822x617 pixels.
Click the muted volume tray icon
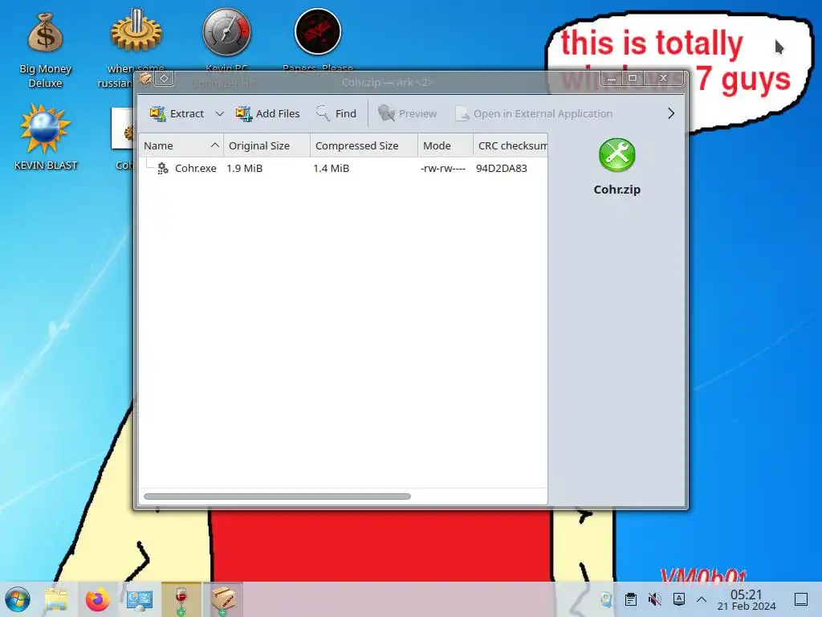tap(654, 599)
